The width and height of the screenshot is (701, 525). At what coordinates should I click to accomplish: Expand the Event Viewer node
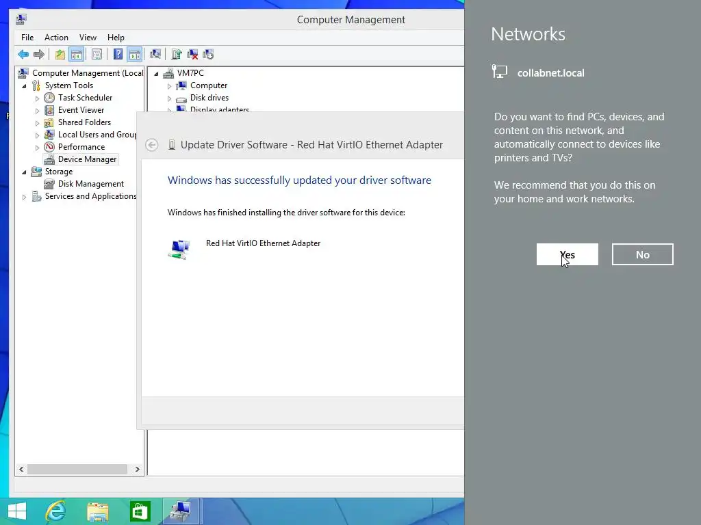(37, 110)
